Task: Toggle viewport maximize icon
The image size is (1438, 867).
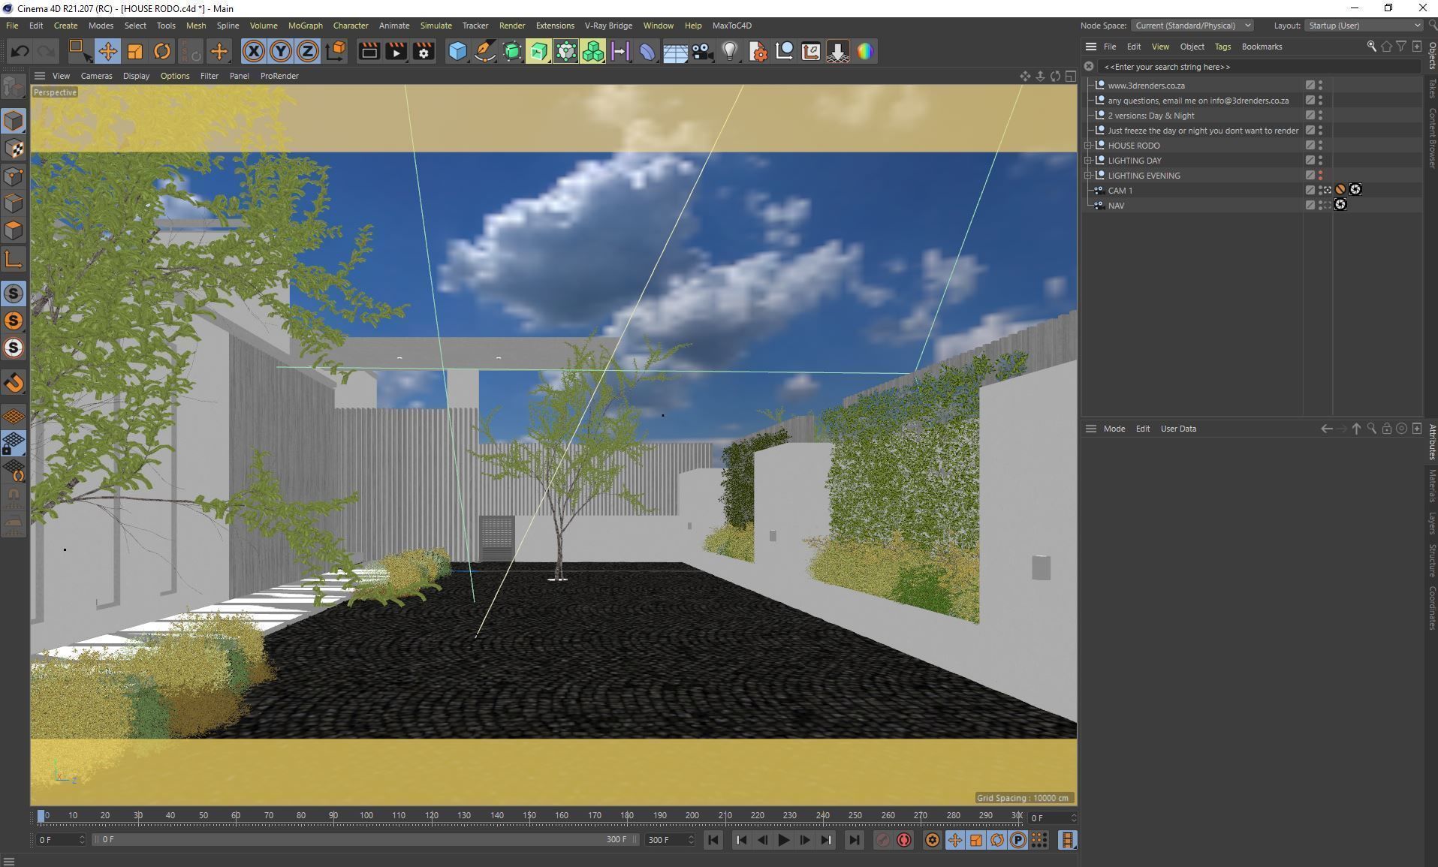Action: pos(1071,76)
